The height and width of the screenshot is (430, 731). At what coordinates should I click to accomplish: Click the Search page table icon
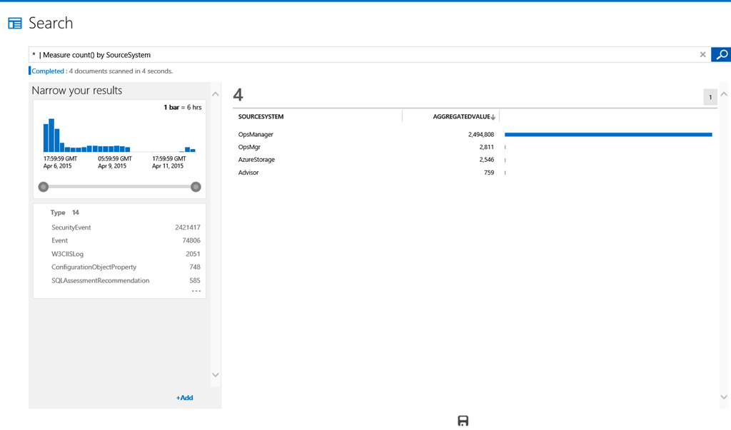coord(15,24)
